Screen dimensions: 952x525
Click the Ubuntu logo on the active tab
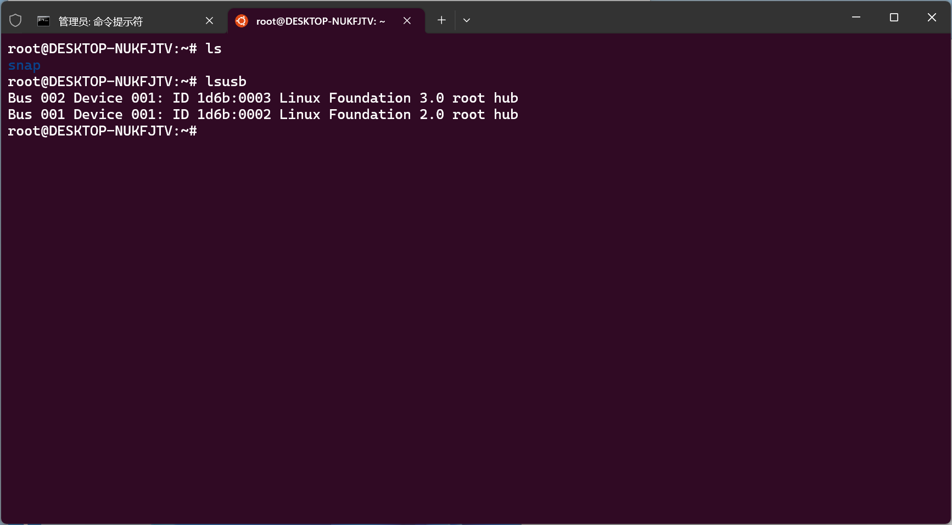[x=242, y=20]
